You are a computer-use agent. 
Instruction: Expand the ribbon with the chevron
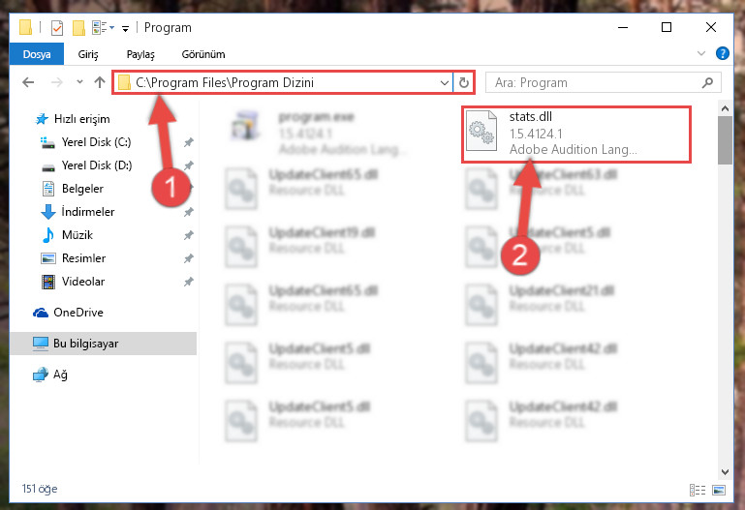(701, 53)
